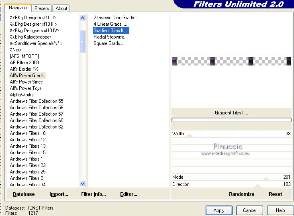
Task: Select &<BKg Designer sf10 II> category
Action: point(33,18)
